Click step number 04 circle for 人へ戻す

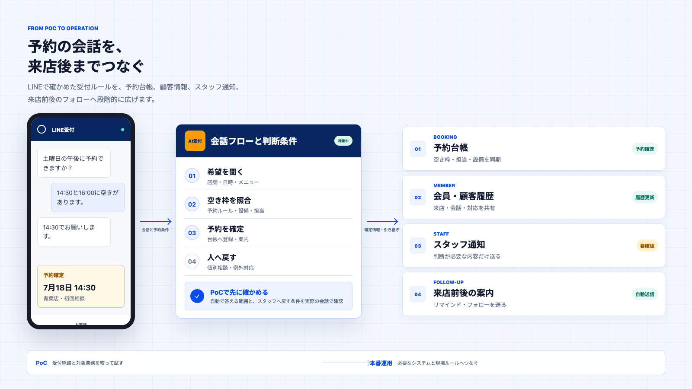192,261
